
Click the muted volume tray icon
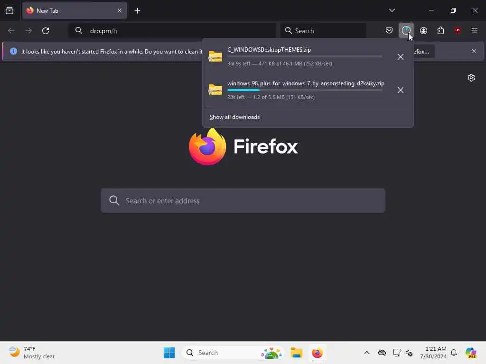(x=409, y=353)
